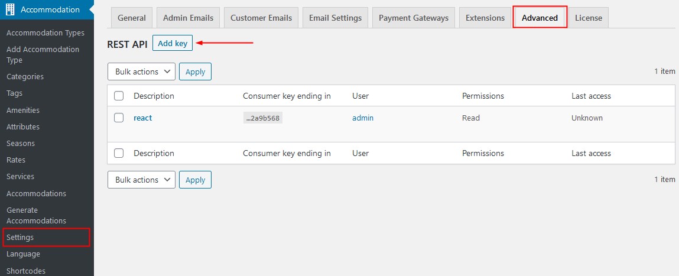This screenshot has width=679, height=276.
Task: Click the Accommodation building icon
Action: 10,9
